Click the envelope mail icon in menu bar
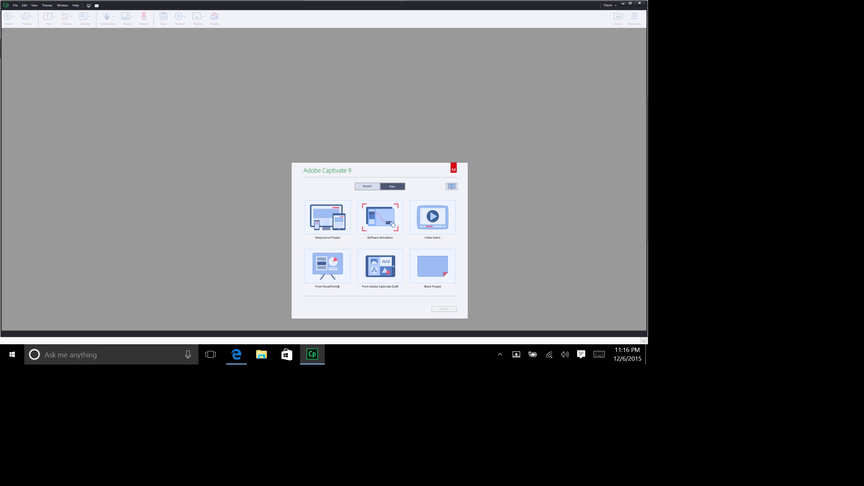 (x=97, y=5)
